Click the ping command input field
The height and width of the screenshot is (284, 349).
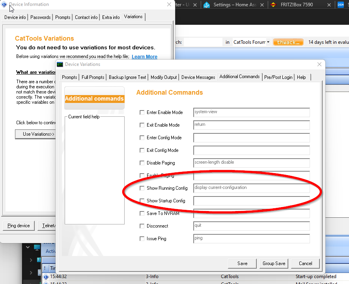pyautogui.click(x=252, y=239)
